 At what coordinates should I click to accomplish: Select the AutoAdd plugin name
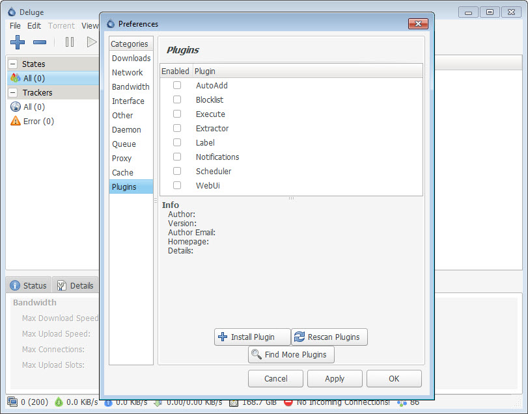coord(212,85)
